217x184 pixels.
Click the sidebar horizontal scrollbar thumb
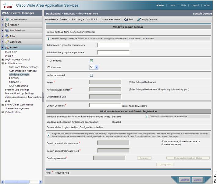(x=16, y=182)
